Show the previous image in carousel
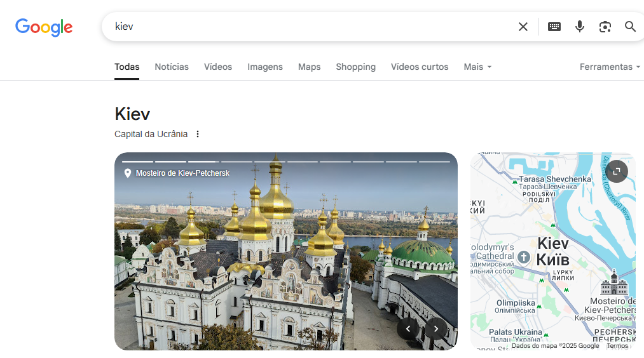The image size is (644, 358). coord(408,328)
